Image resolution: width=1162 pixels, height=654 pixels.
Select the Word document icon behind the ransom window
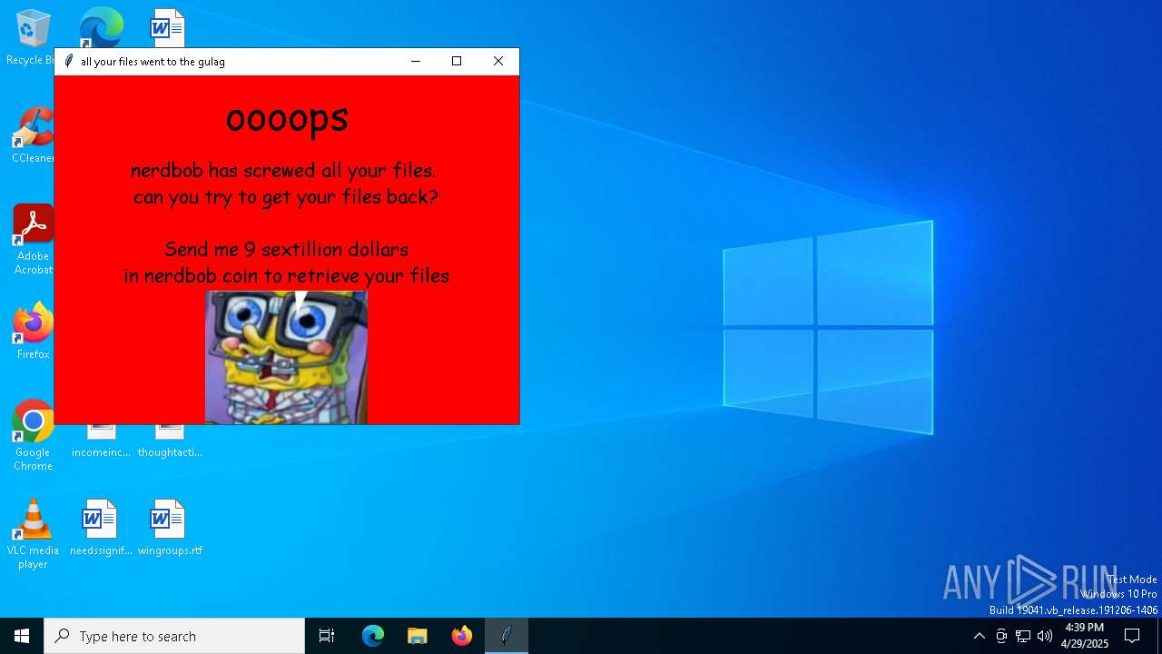(x=168, y=28)
